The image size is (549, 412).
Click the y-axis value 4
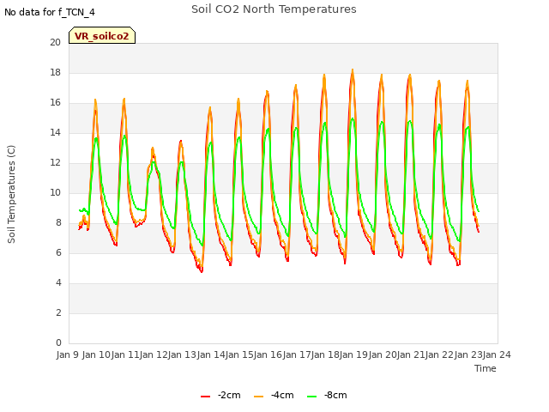point(58,282)
